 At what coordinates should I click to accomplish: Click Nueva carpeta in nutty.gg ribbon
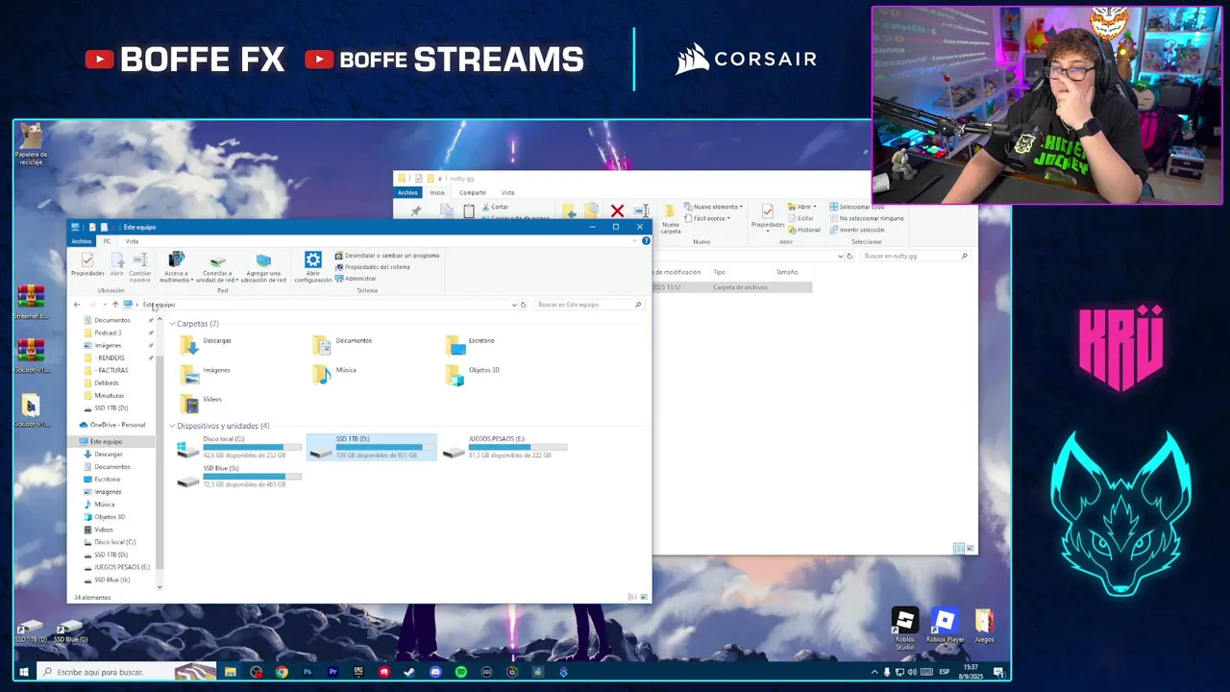671,219
